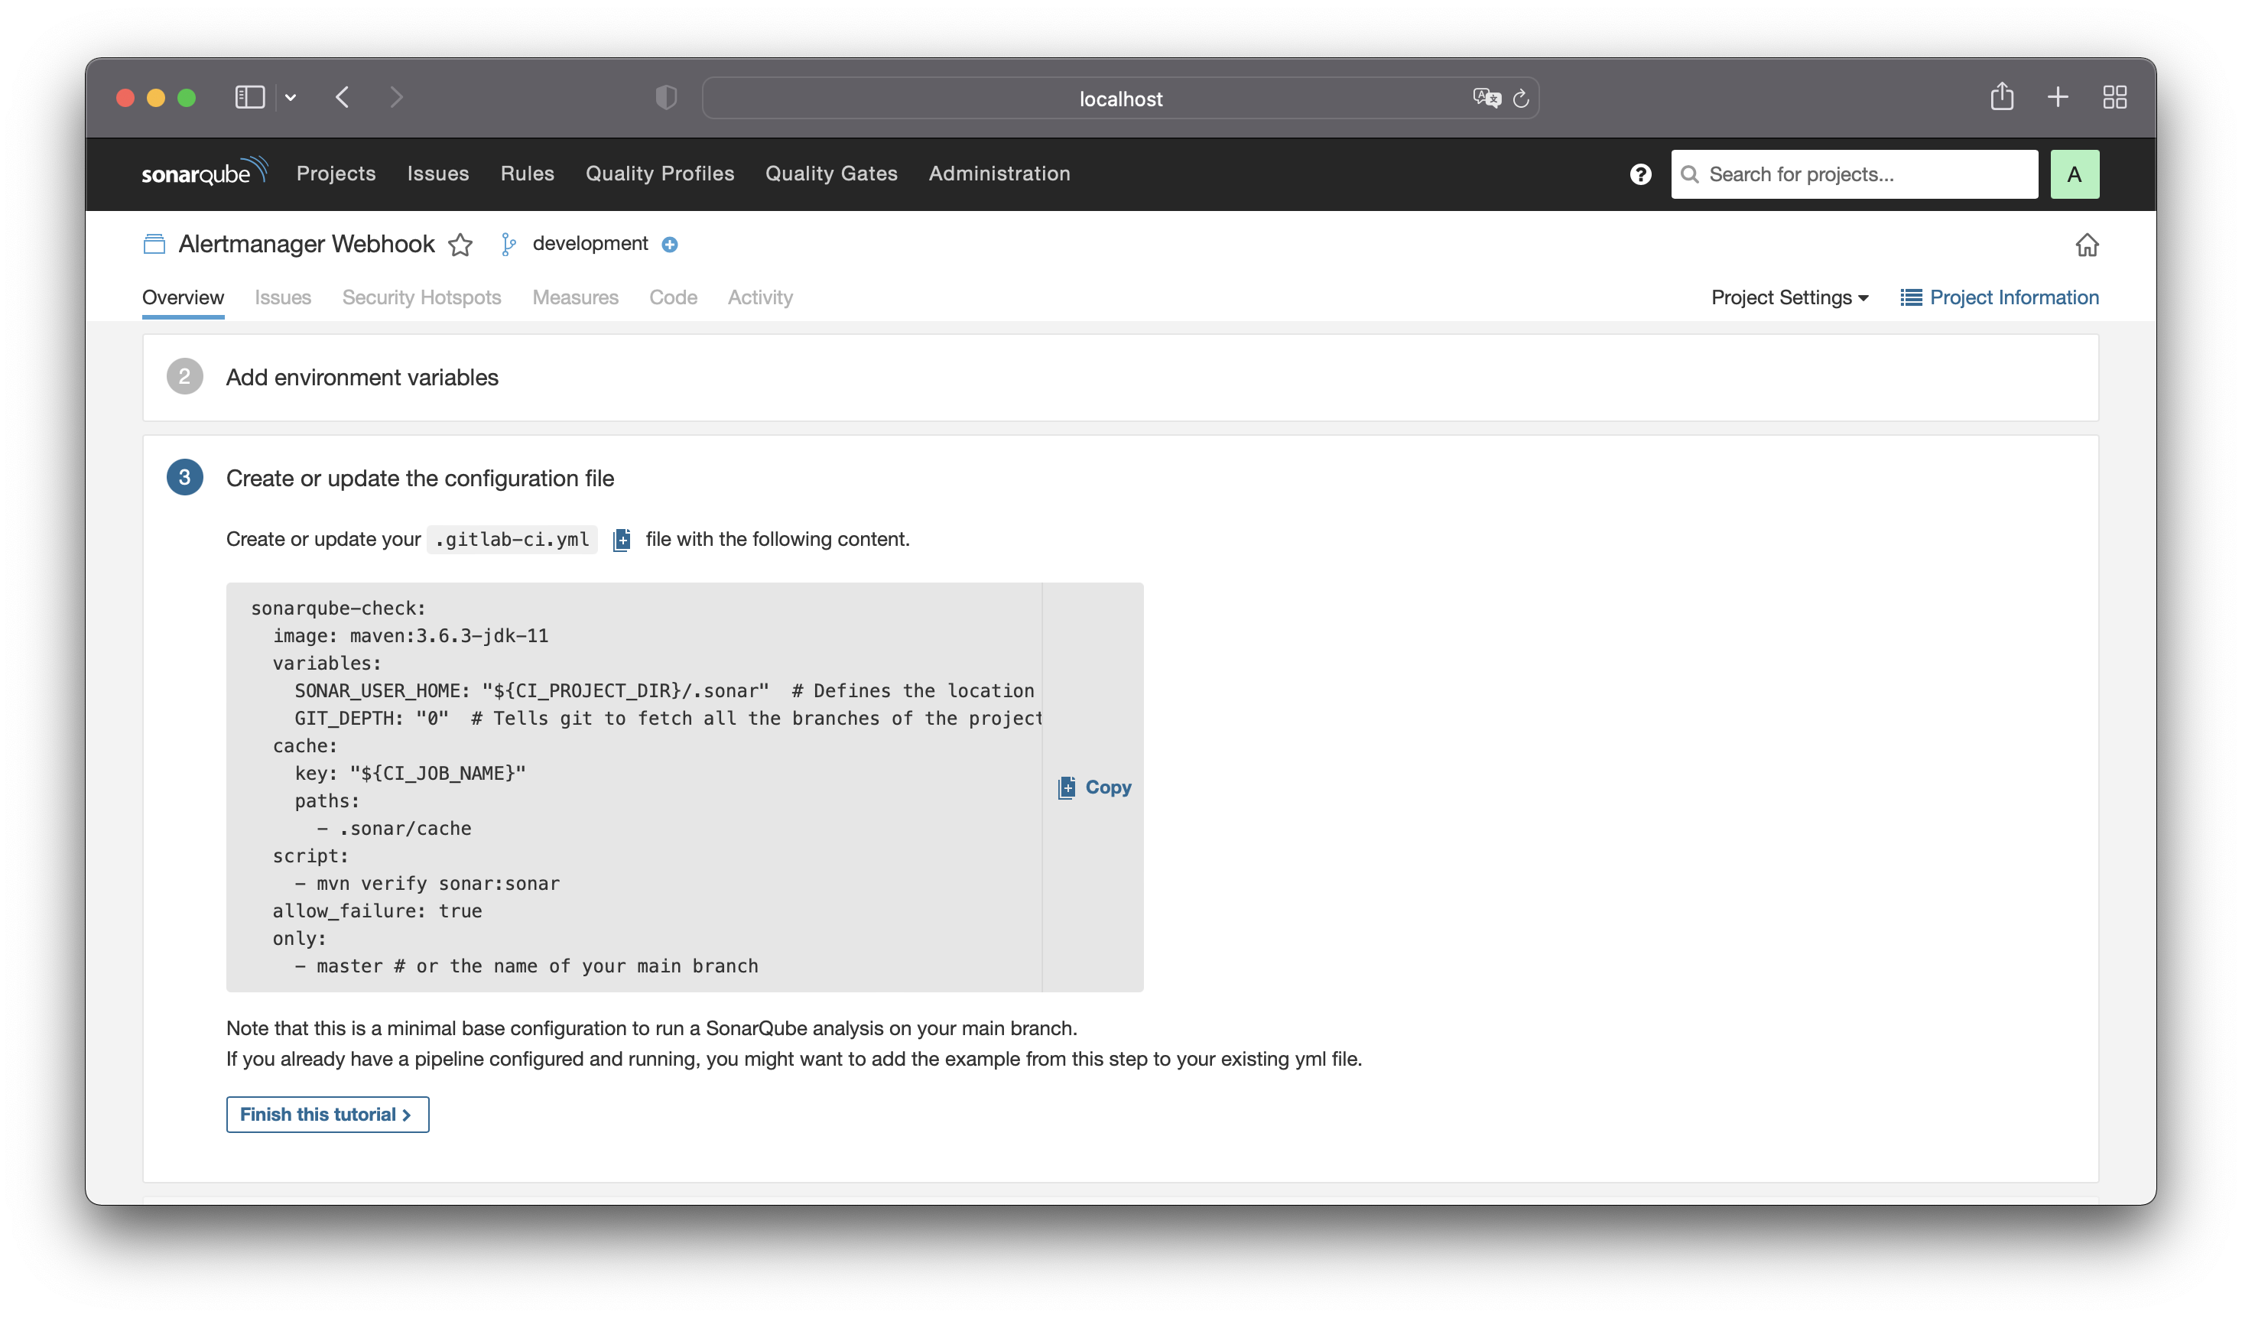Open the Quality Gates menu item

831,174
